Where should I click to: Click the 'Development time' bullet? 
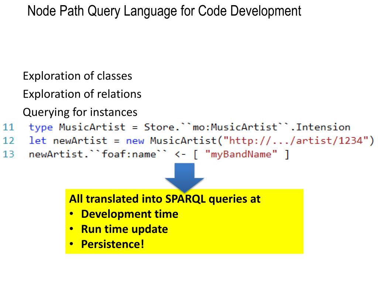point(130,214)
